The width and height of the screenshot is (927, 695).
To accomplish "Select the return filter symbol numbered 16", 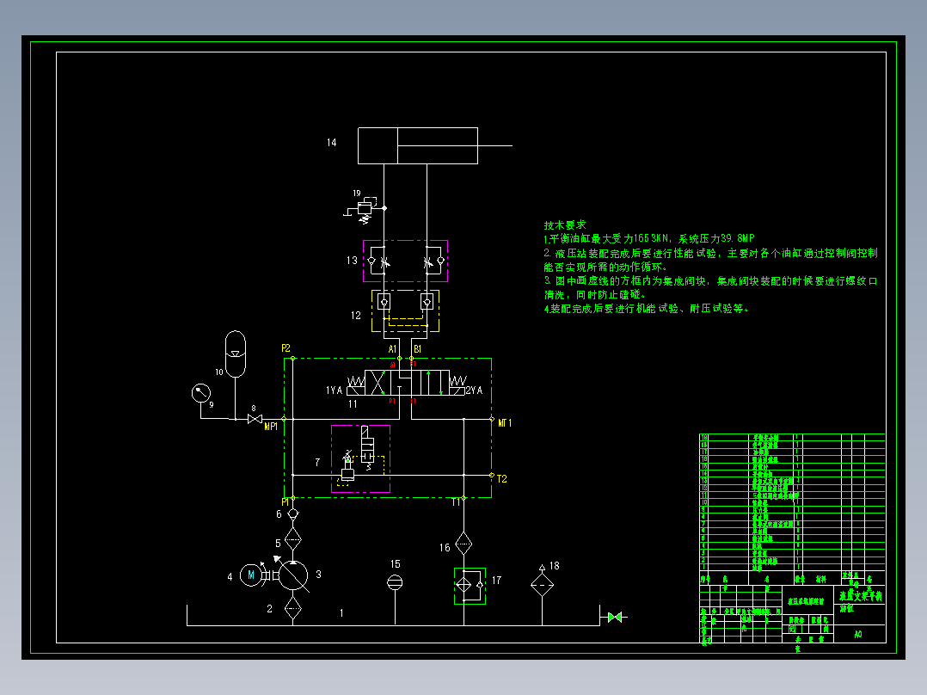I will [x=463, y=544].
